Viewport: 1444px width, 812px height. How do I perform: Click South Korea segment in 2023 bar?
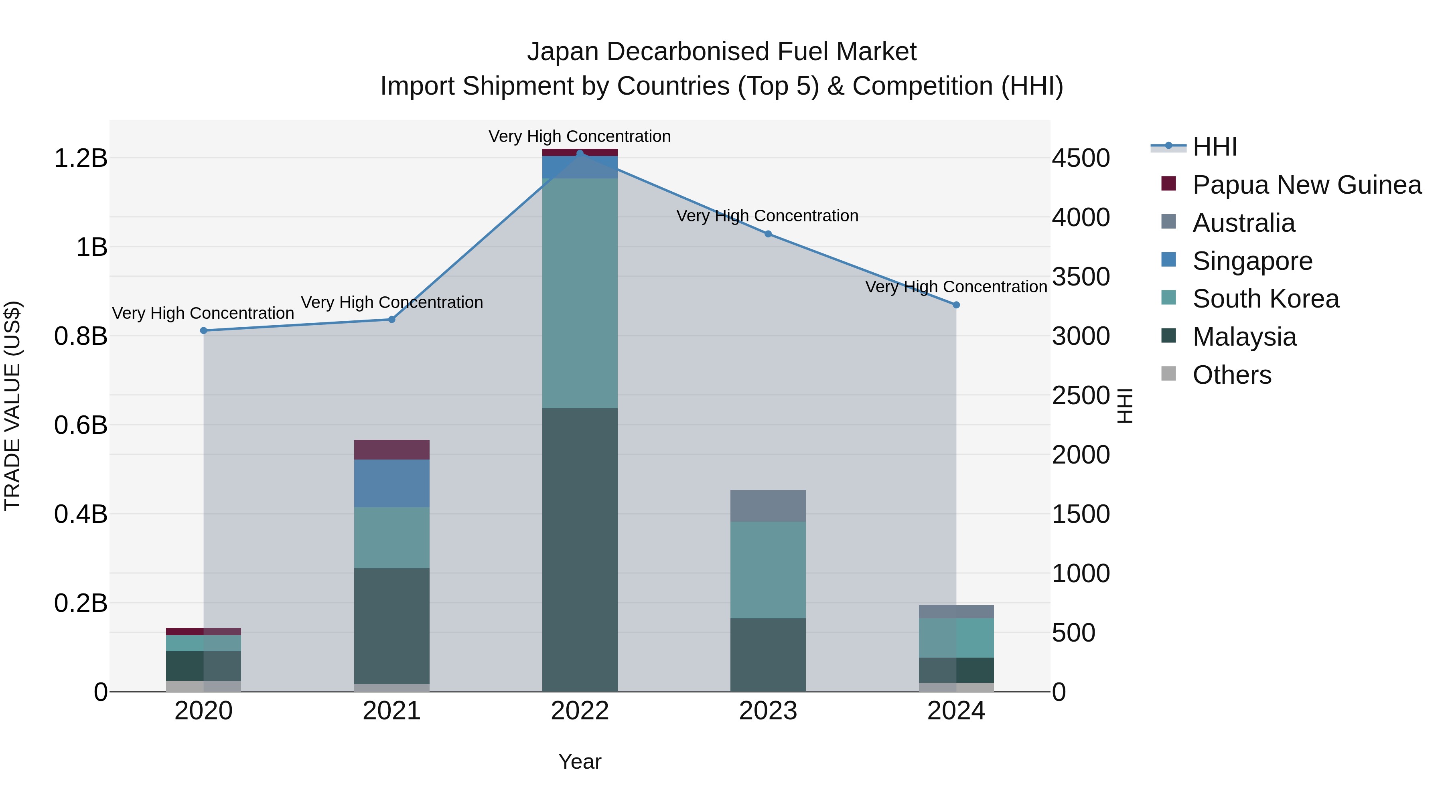click(768, 570)
